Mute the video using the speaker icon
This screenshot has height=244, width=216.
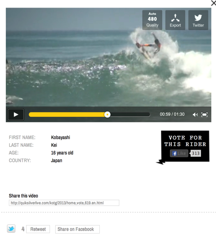[x=195, y=115]
